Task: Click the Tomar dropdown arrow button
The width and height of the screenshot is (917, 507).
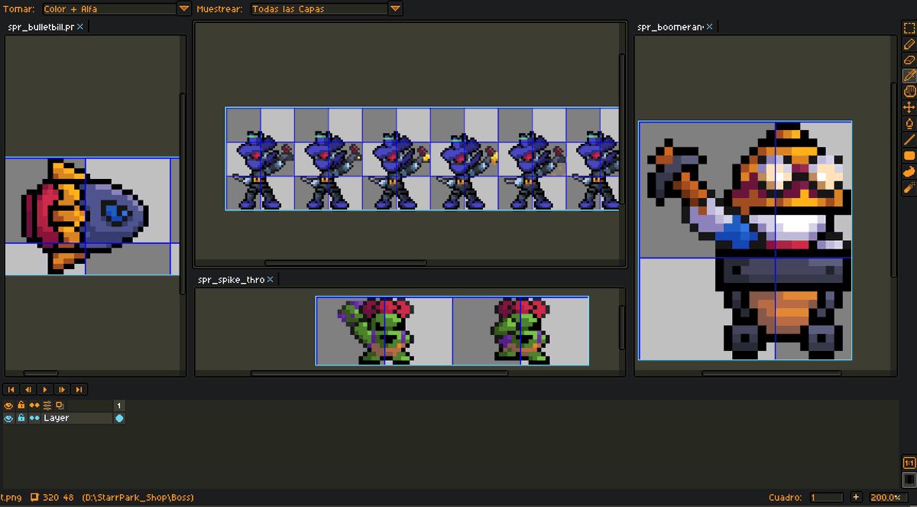Action: coord(184,9)
